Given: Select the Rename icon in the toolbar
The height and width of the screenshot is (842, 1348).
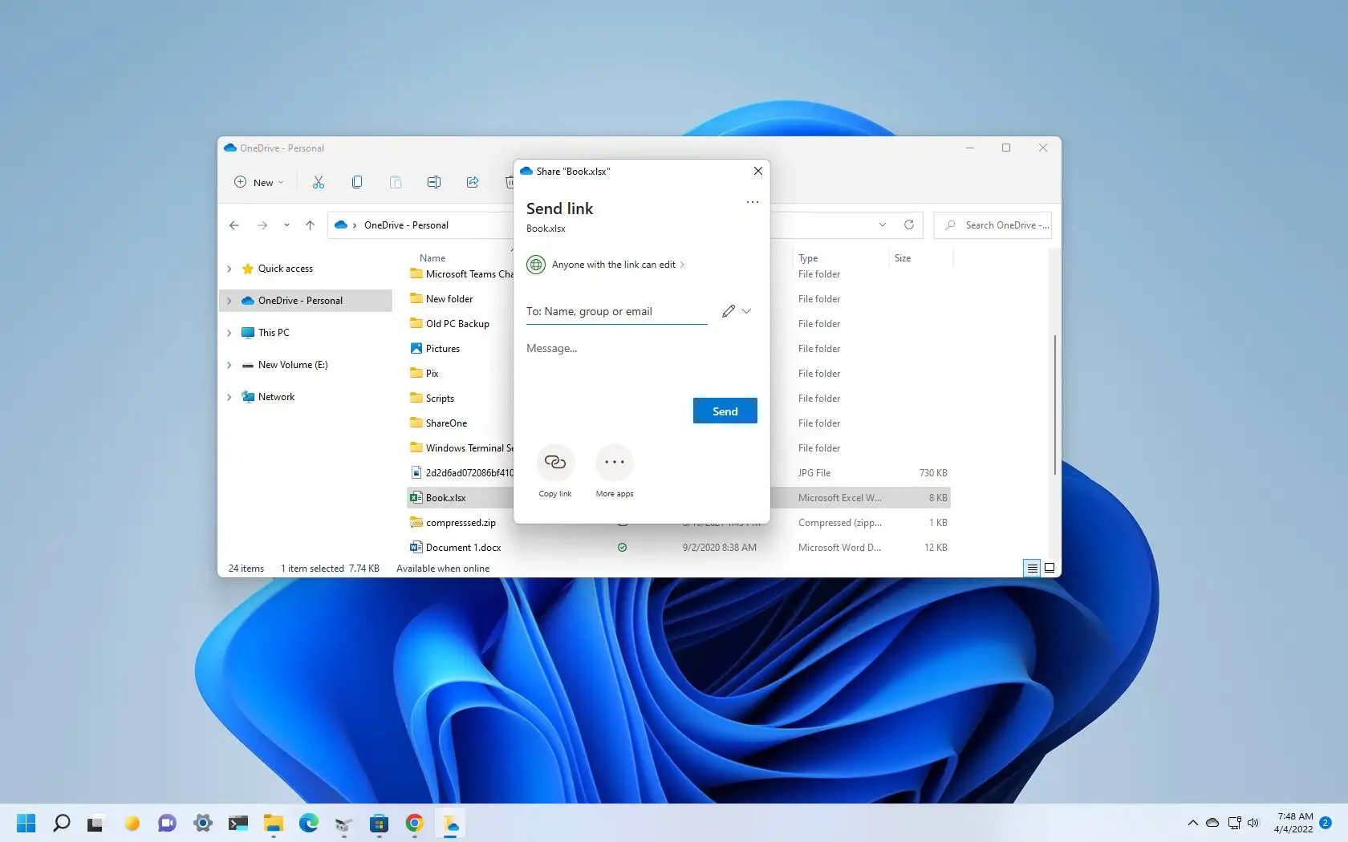Looking at the screenshot, I should pyautogui.click(x=434, y=182).
